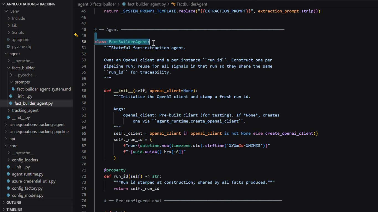The width and height of the screenshot is (378, 212).
Task: Collapse the prompts folder
Action: (22, 82)
